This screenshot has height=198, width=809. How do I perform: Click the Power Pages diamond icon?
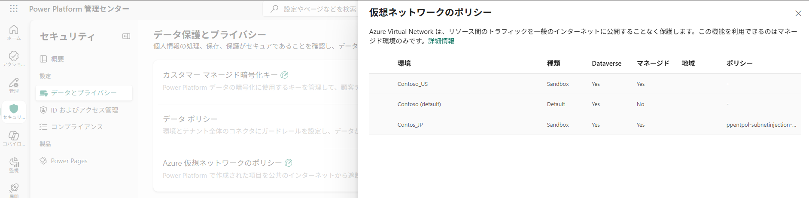point(43,161)
